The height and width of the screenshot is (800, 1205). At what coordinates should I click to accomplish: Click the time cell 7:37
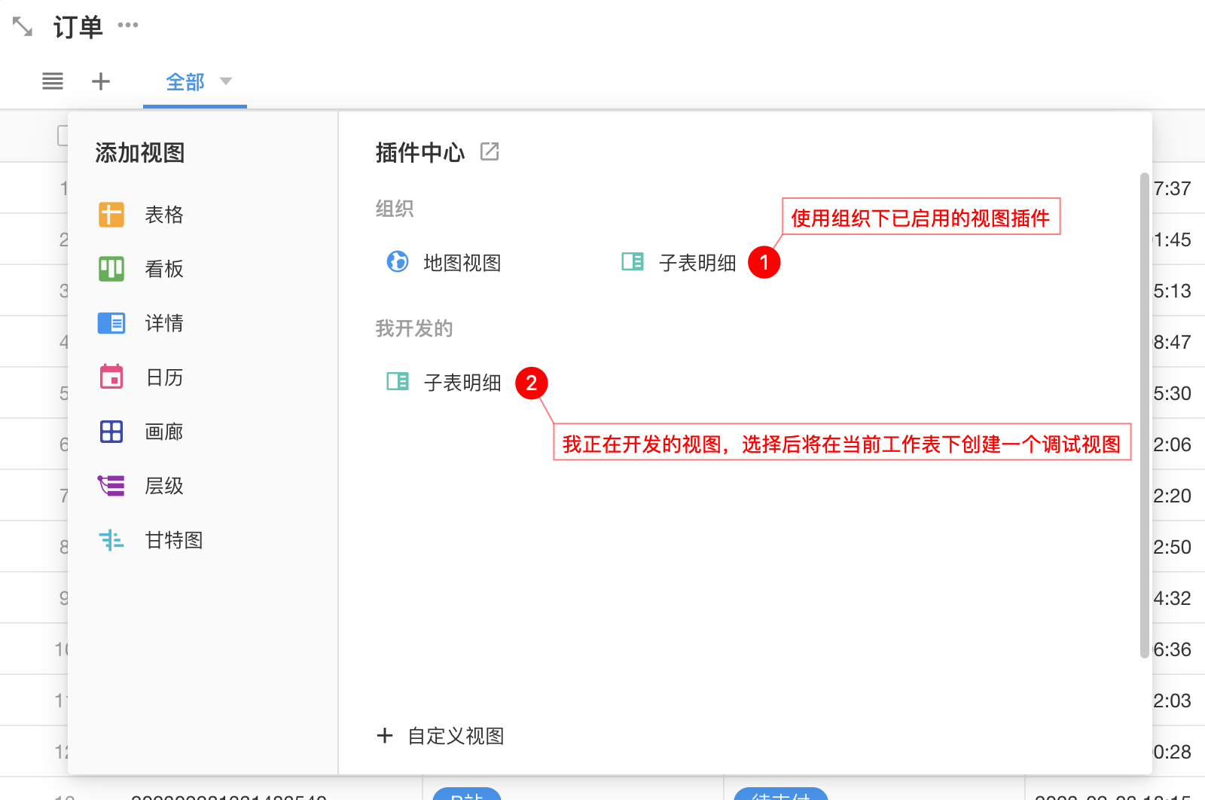coord(1173,188)
